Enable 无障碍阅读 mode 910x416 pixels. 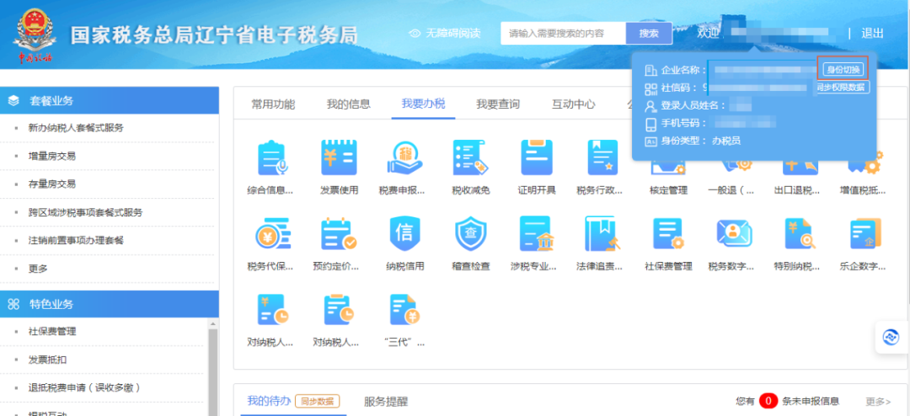point(445,34)
